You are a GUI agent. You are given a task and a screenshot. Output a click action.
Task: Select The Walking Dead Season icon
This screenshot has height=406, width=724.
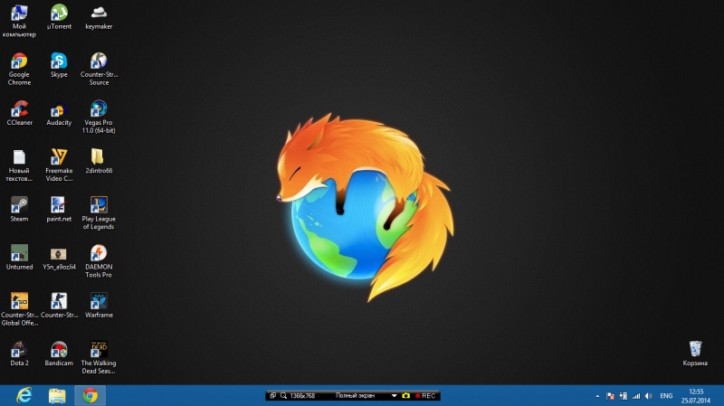pos(99,357)
